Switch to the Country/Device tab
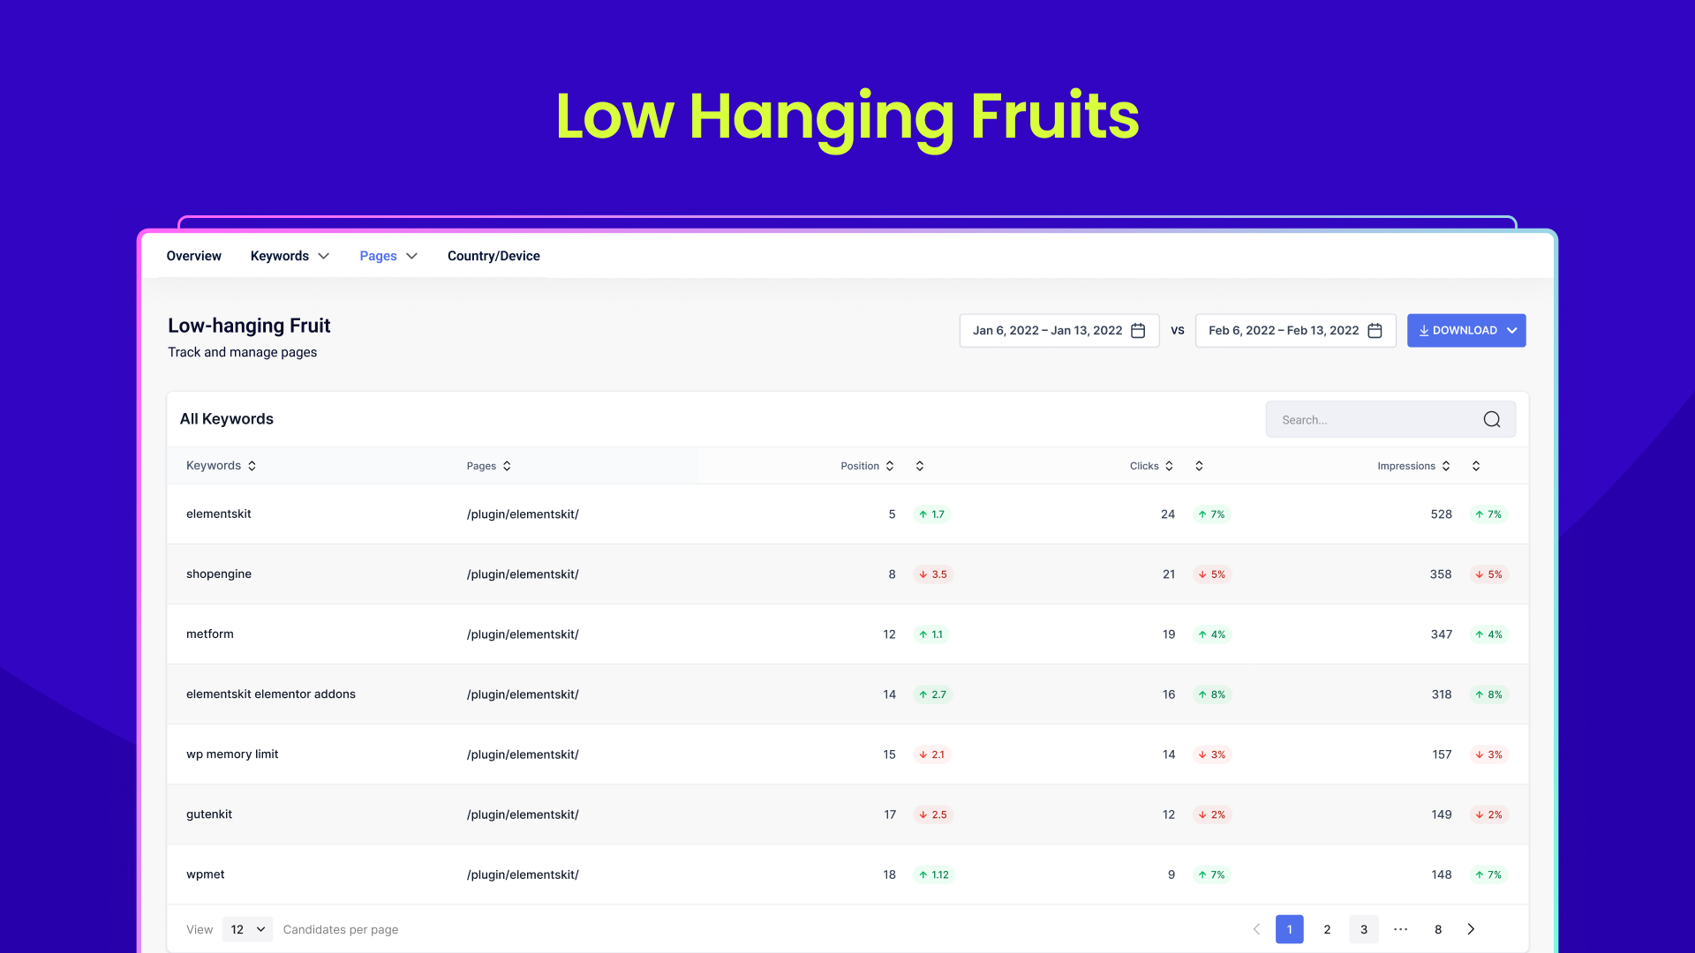The width and height of the screenshot is (1695, 953). pyautogui.click(x=493, y=256)
